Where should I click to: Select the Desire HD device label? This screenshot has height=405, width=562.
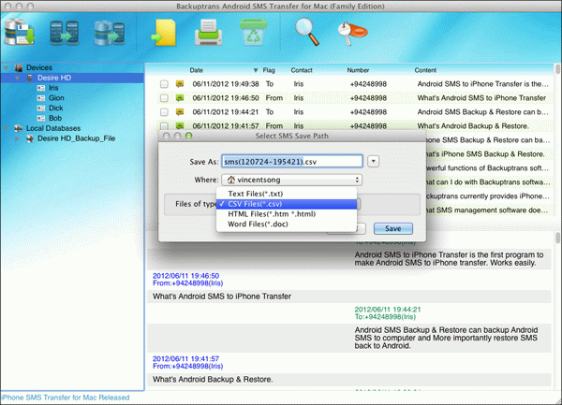click(x=54, y=78)
